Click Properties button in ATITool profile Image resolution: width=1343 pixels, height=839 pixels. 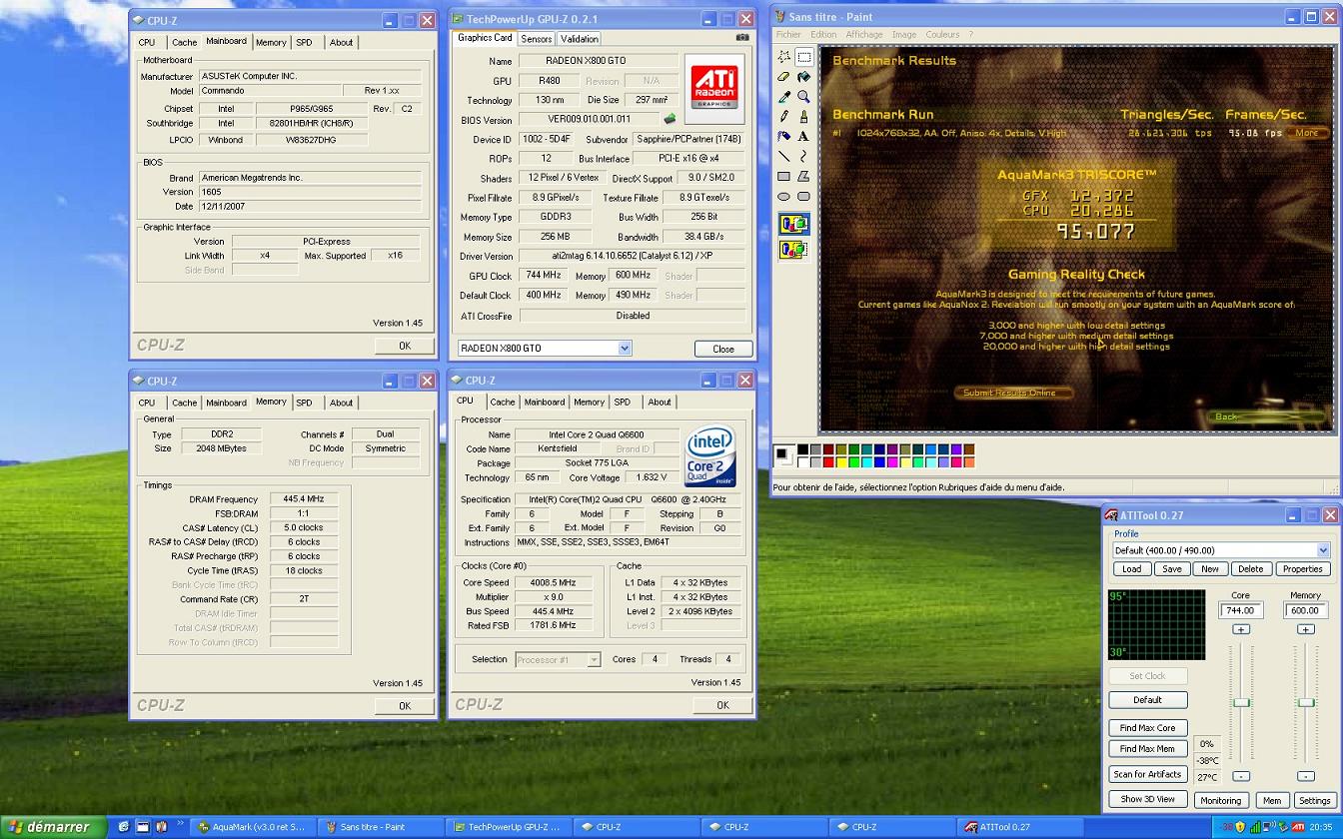pyautogui.click(x=1302, y=568)
